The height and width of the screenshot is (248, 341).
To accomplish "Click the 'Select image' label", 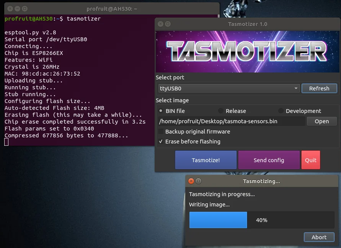I will point(172,100).
